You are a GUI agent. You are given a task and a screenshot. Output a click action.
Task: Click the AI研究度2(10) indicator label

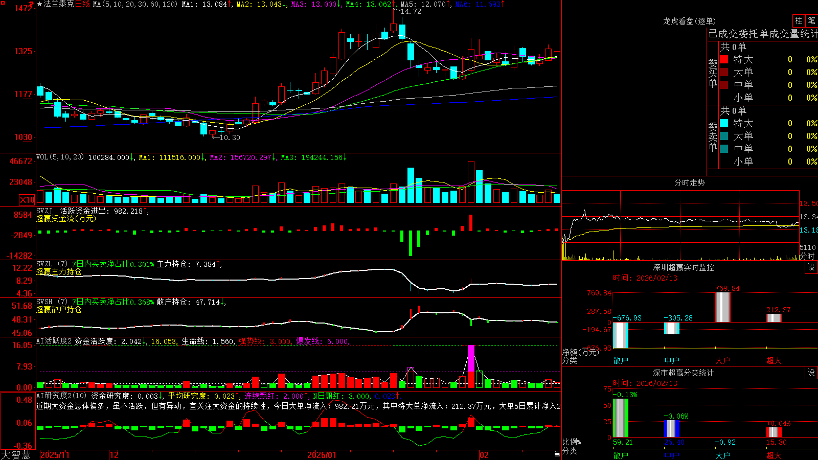point(61,396)
